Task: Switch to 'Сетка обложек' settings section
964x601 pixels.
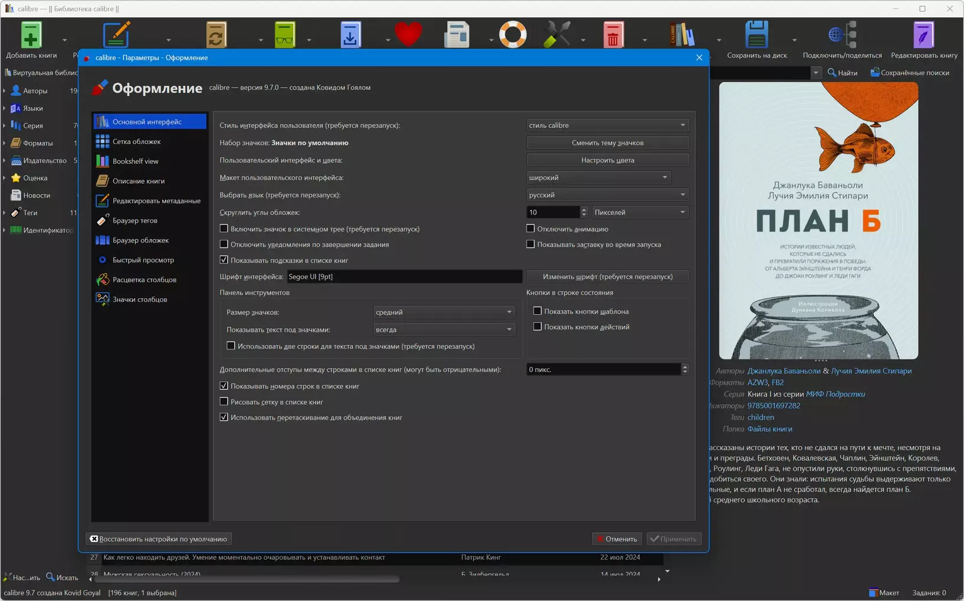Action: (x=137, y=141)
